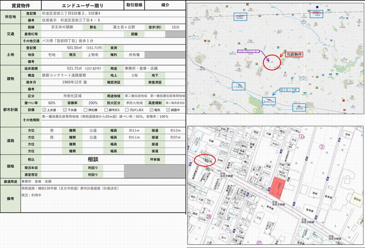Screen dimensions: 365x248
Task: Click block number 28 circle on parcel map
Action: [208, 216]
